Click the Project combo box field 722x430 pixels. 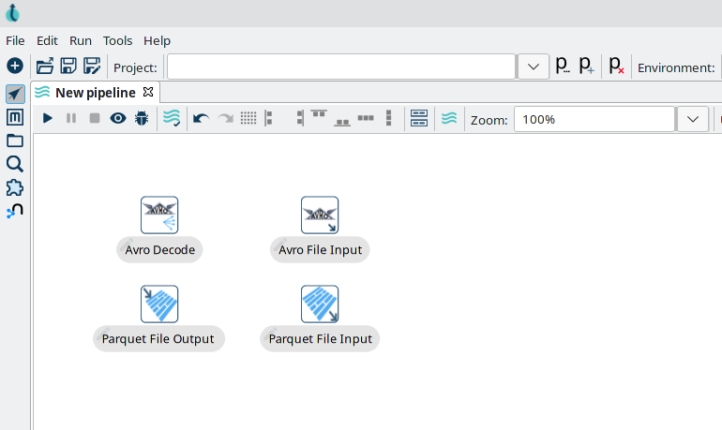[341, 67]
